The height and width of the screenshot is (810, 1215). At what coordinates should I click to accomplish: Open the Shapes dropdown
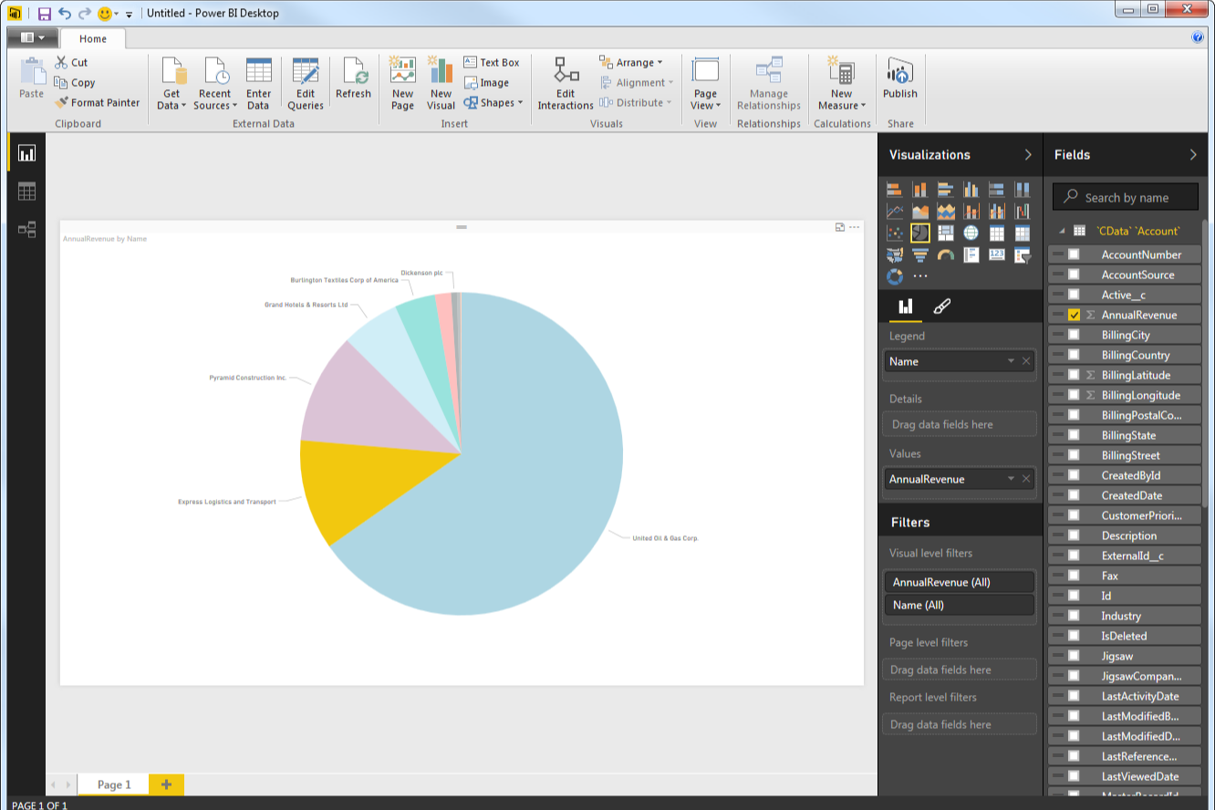(x=493, y=102)
